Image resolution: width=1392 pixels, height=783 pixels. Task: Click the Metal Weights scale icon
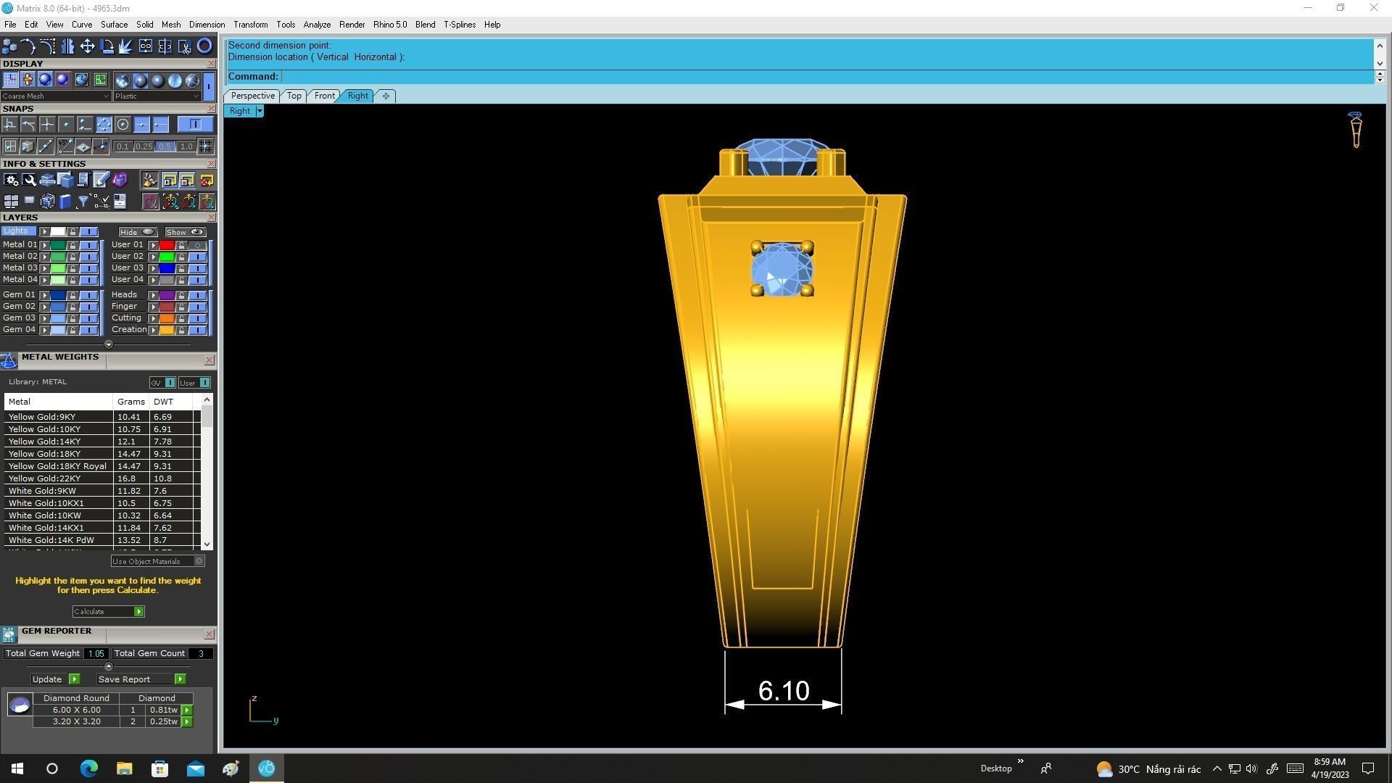point(9,360)
